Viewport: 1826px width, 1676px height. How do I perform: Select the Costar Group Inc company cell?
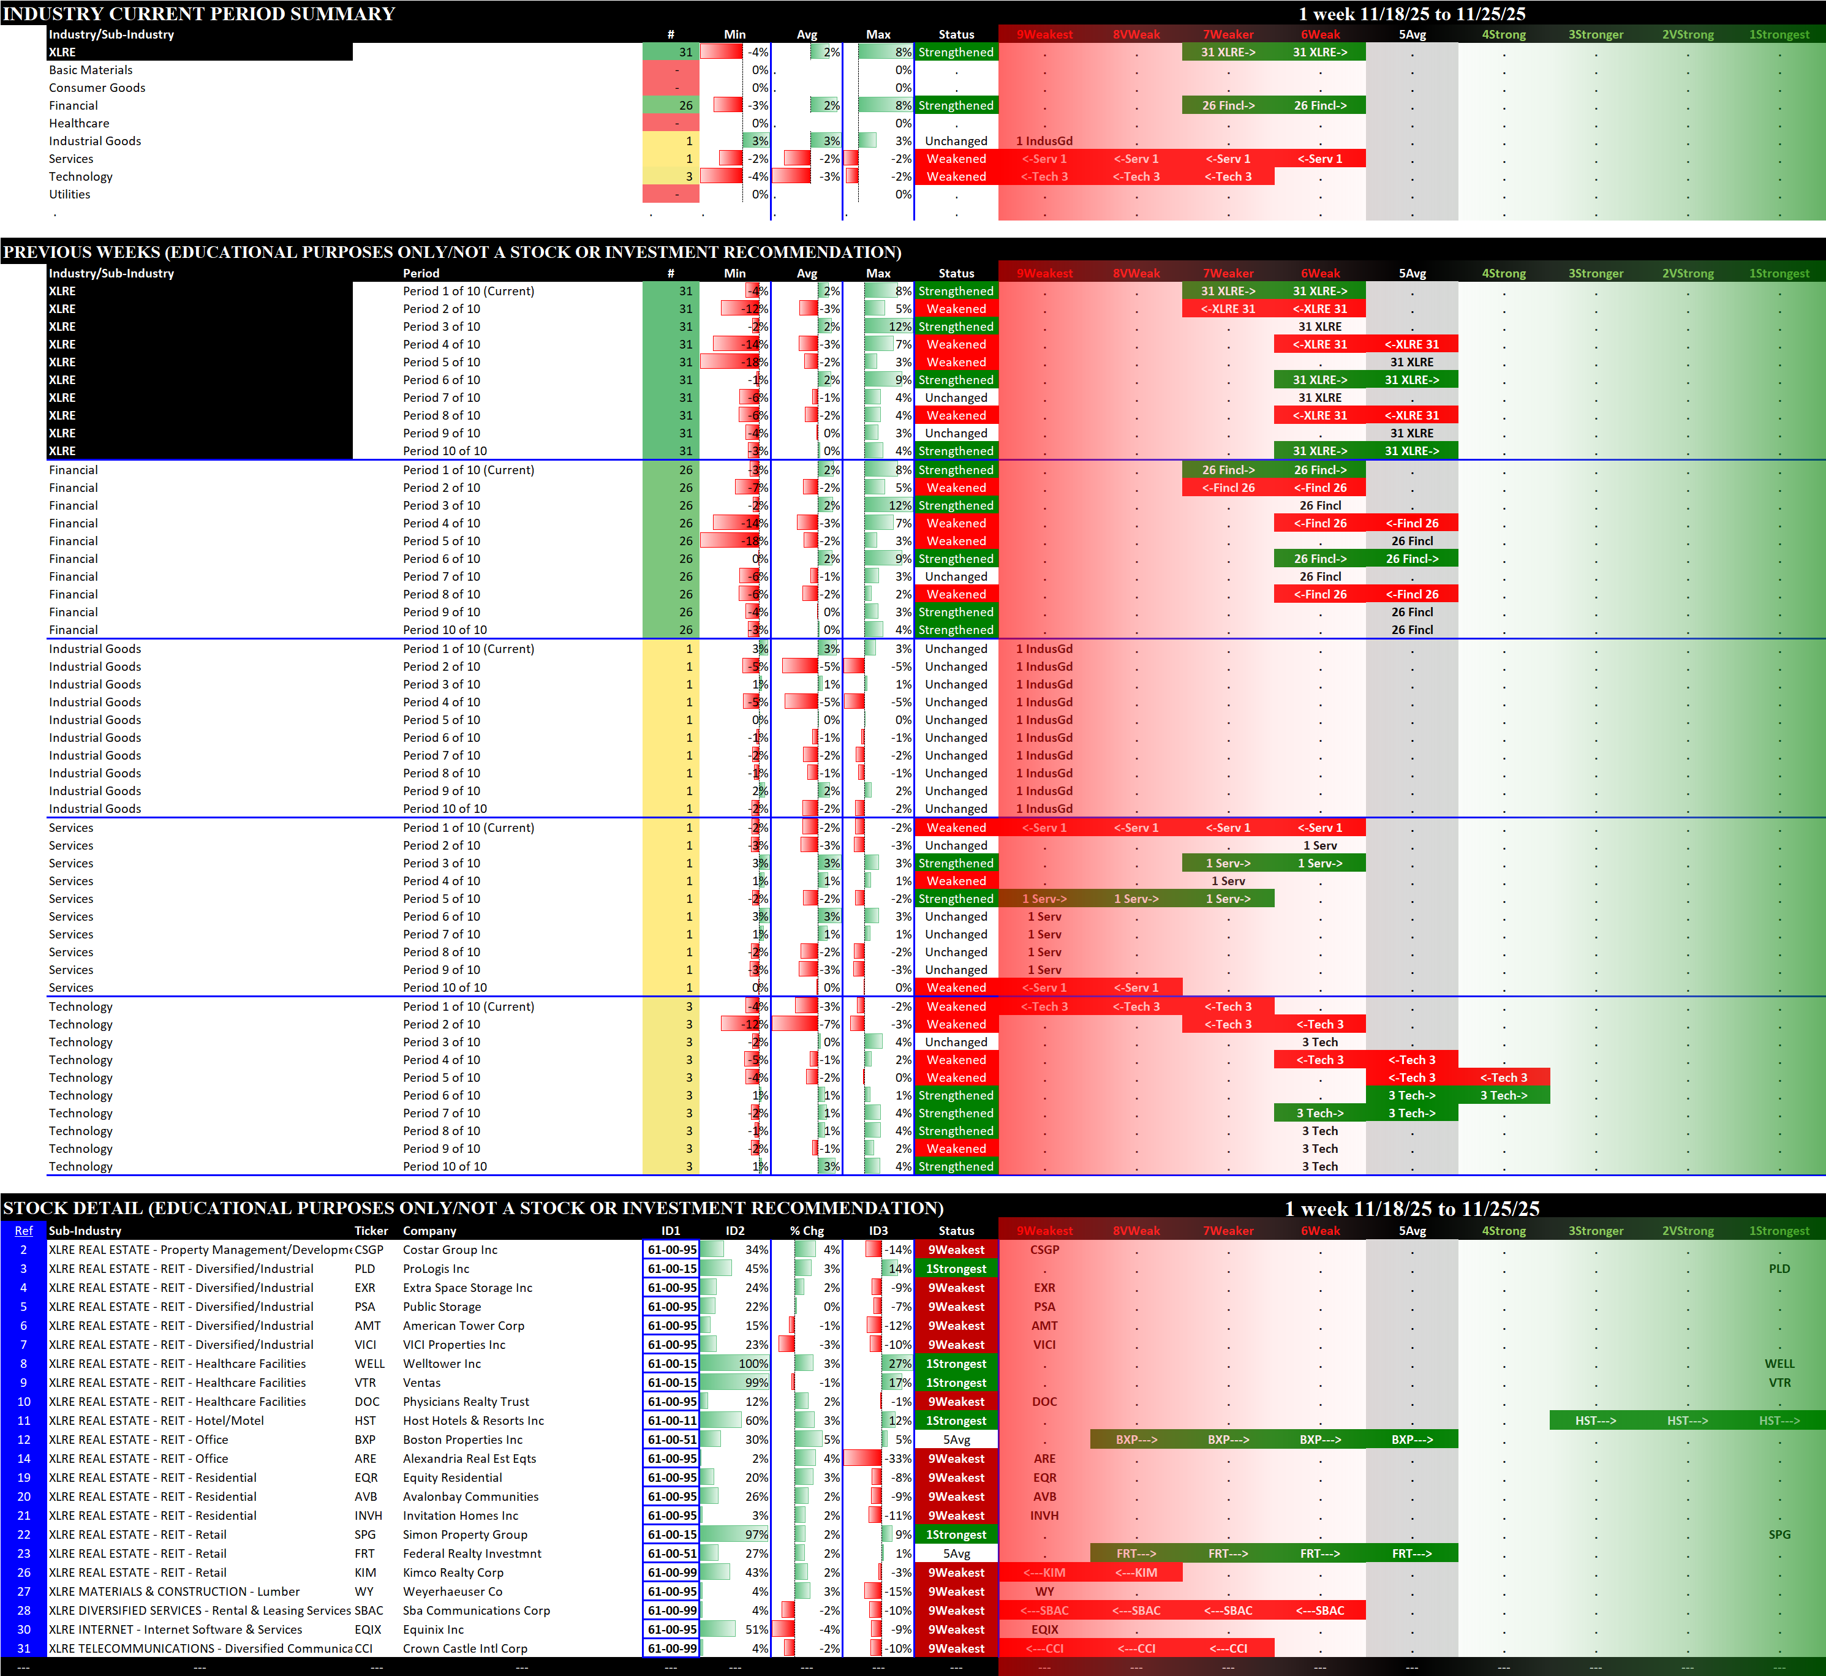(x=451, y=1250)
